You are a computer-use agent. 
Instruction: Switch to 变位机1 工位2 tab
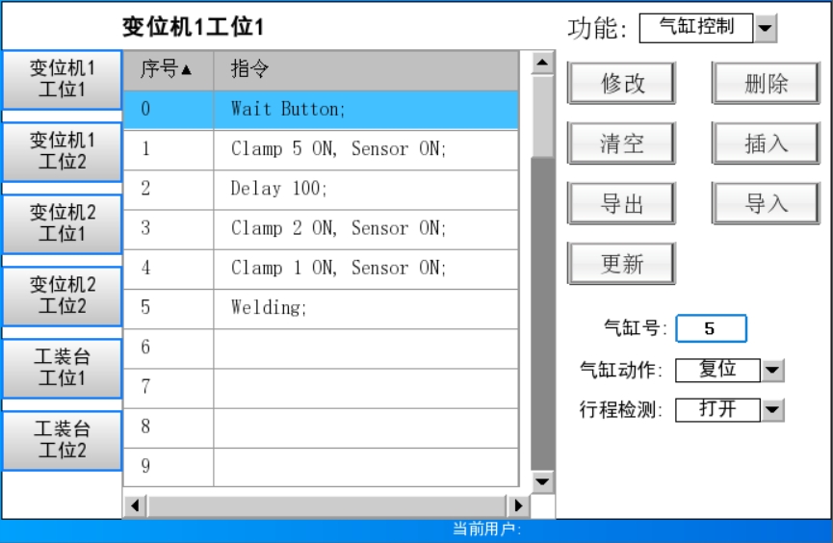coord(62,152)
